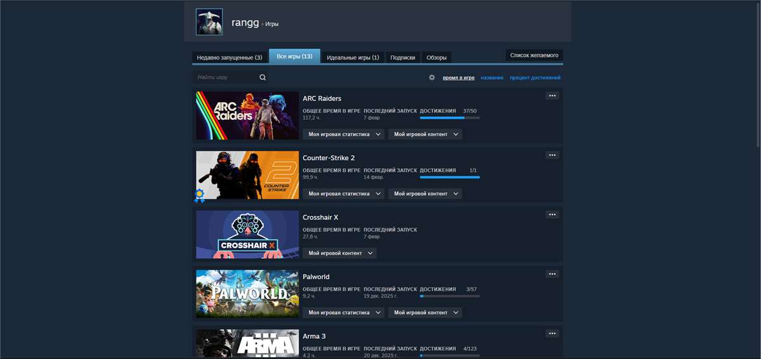The image size is (761, 359).
Task: Expand Counter-Strike 2 'Мой игровой контент' dropdown
Action: [x=425, y=193]
